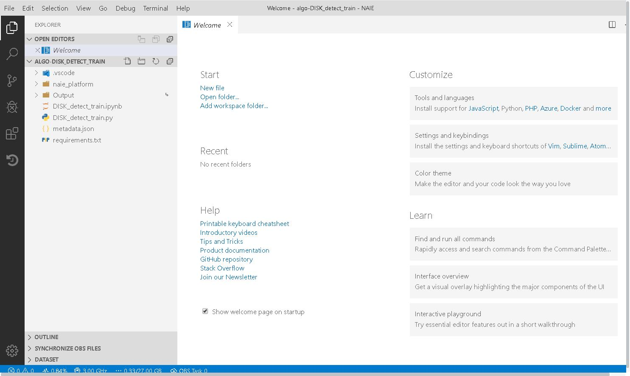The width and height of the screenshot is (630, 376).
Task: Open the Search view in the activity bar
Action: click(x=12, y=54)
